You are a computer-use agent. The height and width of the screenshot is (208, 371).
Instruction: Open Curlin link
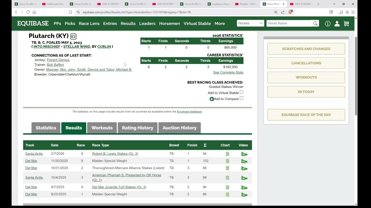click(x=104, y=47)
